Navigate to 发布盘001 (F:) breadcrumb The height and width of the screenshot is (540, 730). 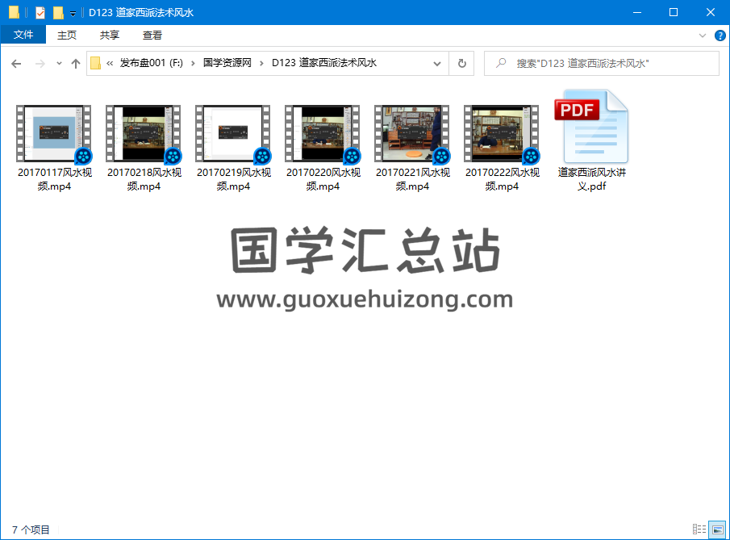point(152,63)
